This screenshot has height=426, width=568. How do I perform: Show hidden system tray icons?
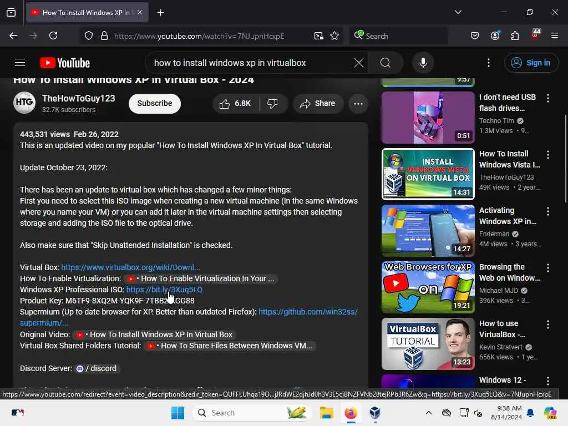(x=429, y=413)
